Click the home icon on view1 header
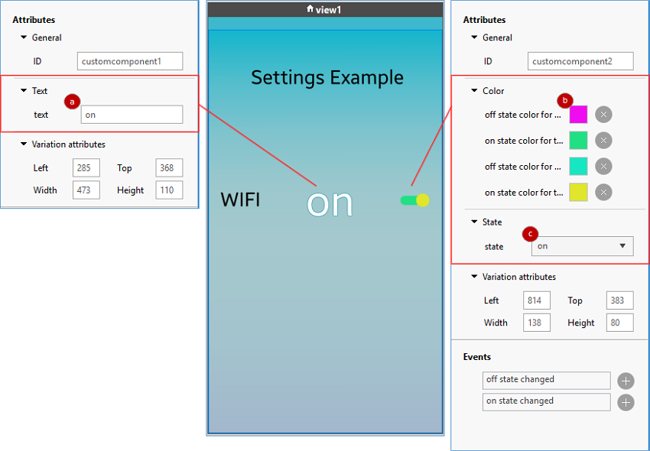Viewport: 650px width, 451px height. [310, 8]
